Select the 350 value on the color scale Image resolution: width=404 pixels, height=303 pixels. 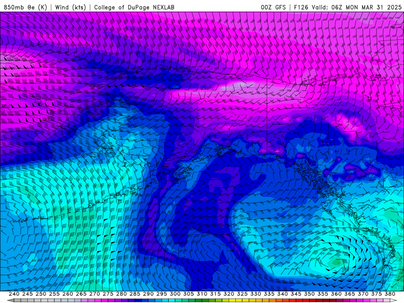point(309,294)
